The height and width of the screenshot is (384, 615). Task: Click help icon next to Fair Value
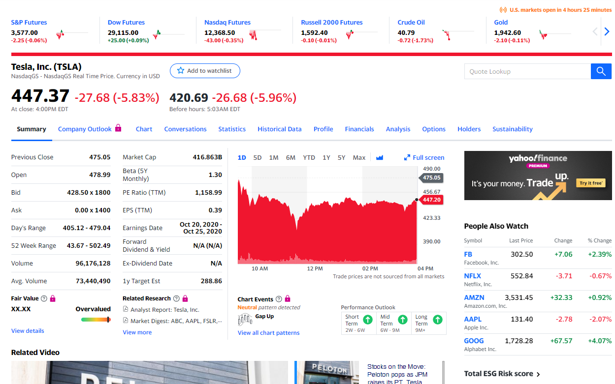tap(44, 298)
